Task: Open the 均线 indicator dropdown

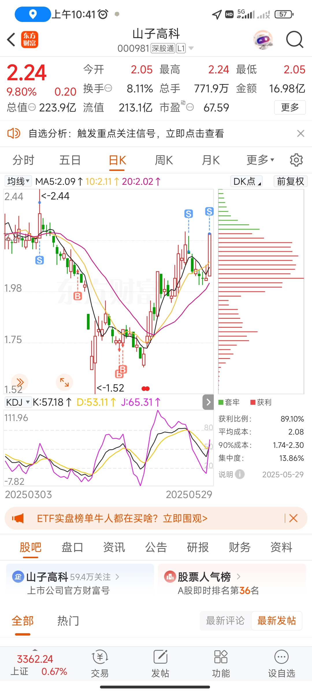Action: point(18,181)
